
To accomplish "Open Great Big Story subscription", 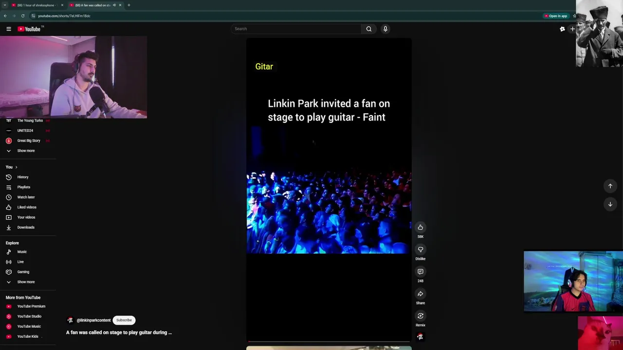I will pyautogui.click(x=28, y=140).
